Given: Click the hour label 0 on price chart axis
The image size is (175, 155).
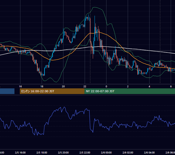Looking at the screenshot, I should pos(106,87).
